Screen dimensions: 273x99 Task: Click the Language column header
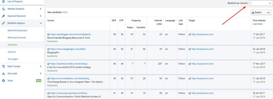(x=170, y=21)
